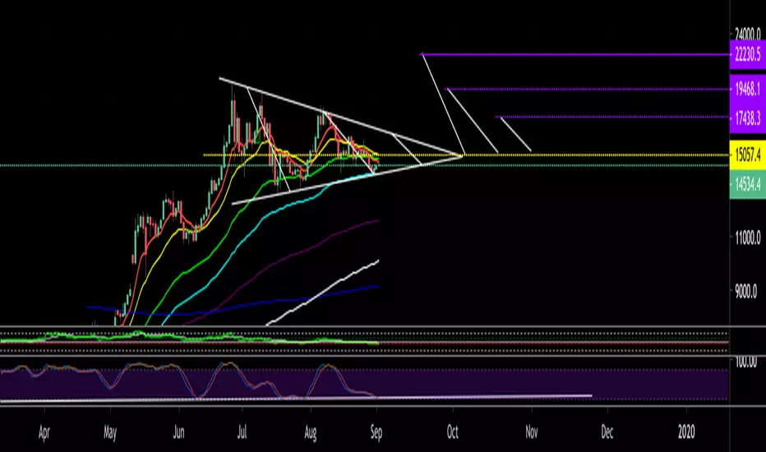Click the Sep label on time axis

coord(376,433)
